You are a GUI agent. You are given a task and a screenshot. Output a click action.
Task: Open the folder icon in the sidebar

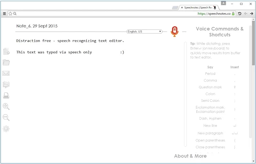point(6,63)
